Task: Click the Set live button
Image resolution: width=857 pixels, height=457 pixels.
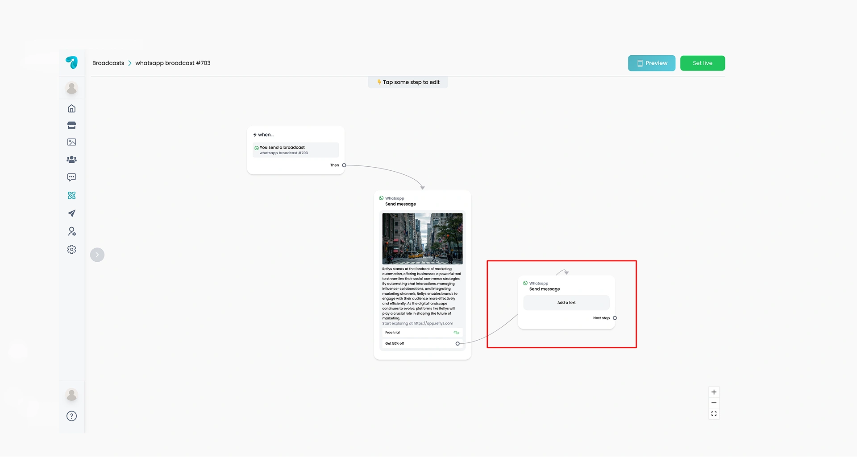Action: pos(703,63)
